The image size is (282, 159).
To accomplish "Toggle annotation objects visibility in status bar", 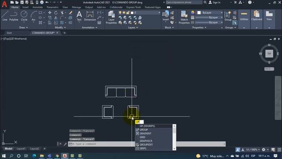I will coord(238,150).
